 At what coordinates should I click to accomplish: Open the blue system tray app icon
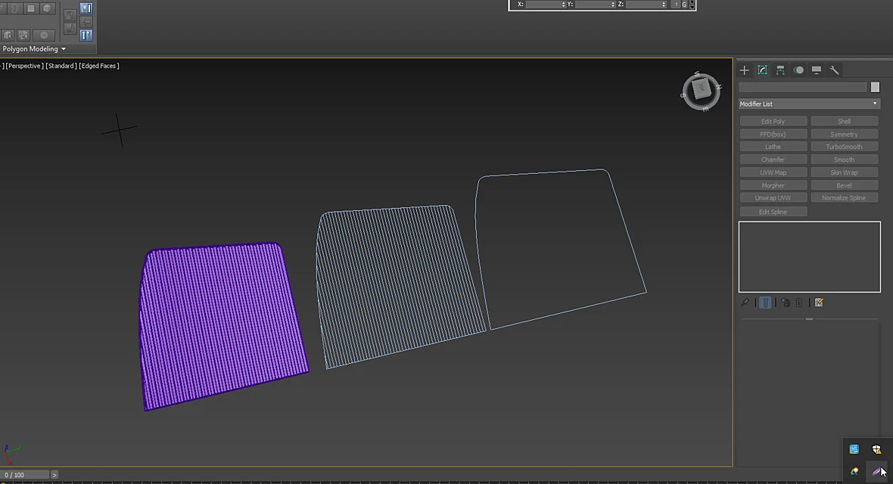coord(854,449)
